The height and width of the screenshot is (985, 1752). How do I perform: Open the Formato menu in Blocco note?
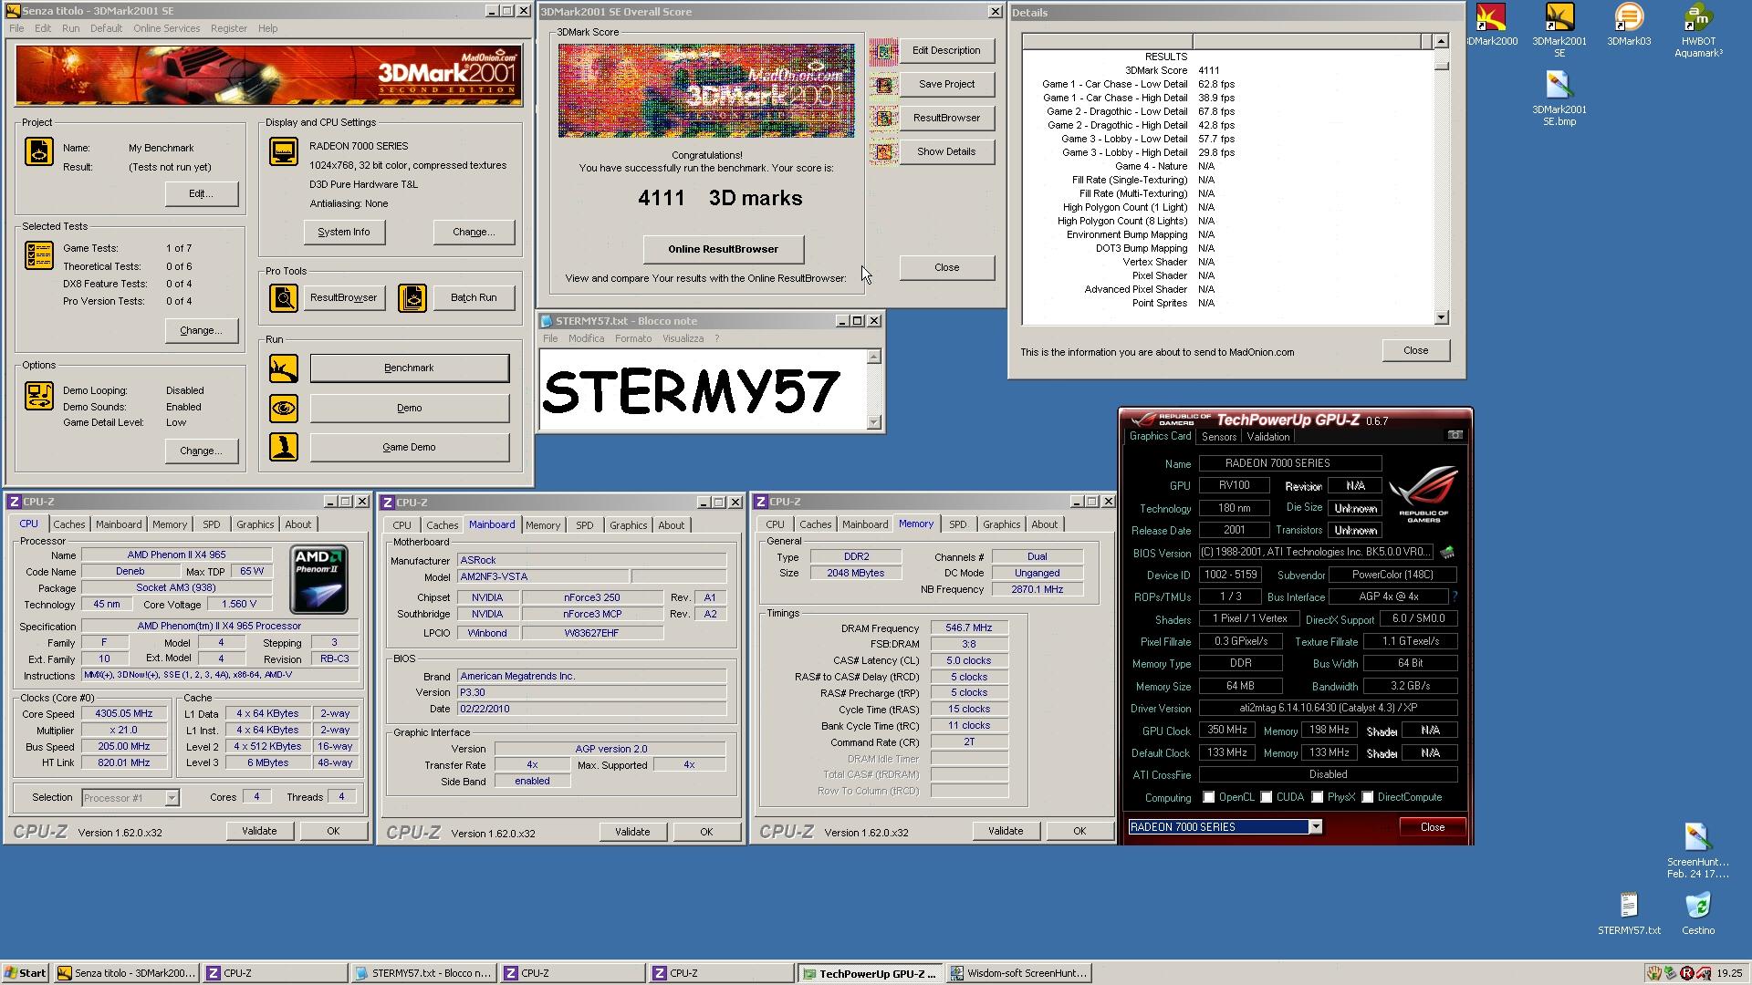click(633, 338)
